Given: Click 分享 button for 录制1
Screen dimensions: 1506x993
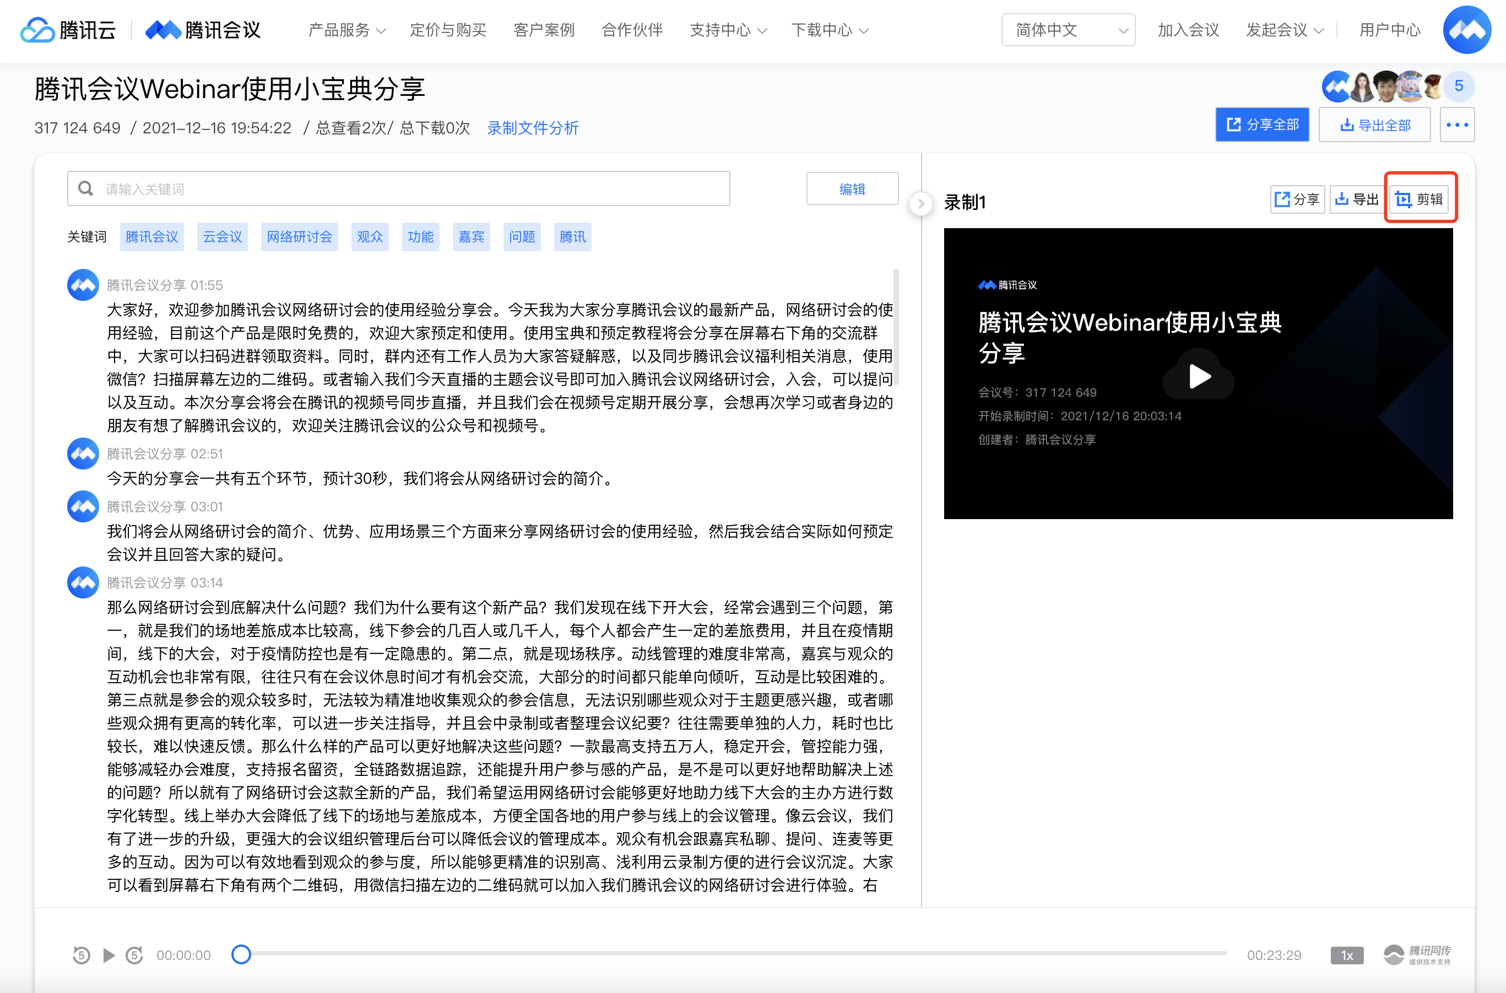Looking at the screenshot, I should coord(1297,199).
